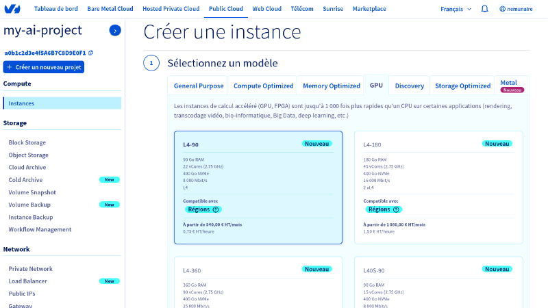Click the Nouveau badge on L4-180
The width and height of the screenshot is (548, 308).
point(497,144)
